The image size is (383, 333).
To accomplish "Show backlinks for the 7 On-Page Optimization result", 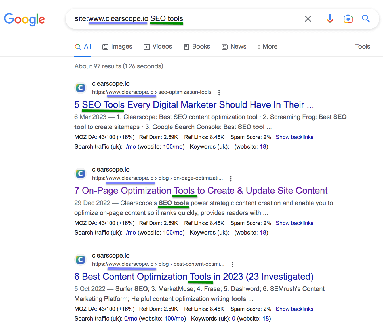I will tap(294, 223).
